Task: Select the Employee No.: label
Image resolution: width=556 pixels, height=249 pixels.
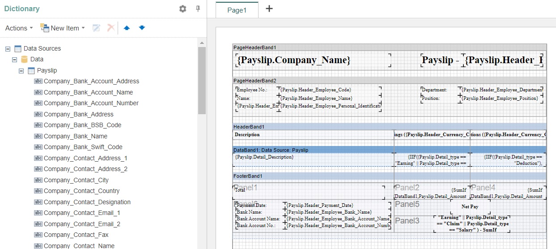Action: 257,90
